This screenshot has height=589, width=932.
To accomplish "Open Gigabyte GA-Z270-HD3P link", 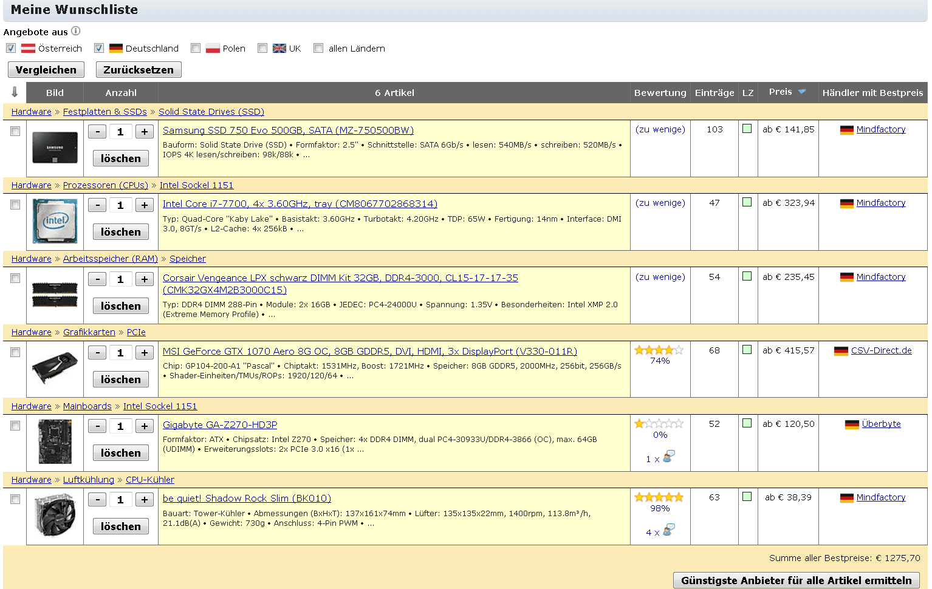I will click(x=220, y=424).
